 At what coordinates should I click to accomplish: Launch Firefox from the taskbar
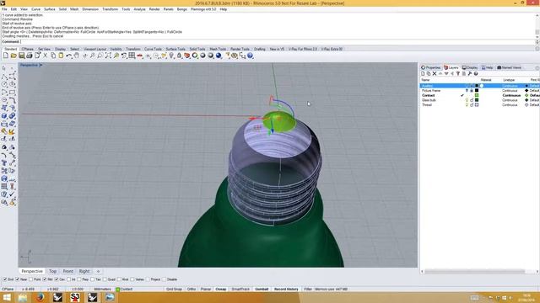[40, 297]
